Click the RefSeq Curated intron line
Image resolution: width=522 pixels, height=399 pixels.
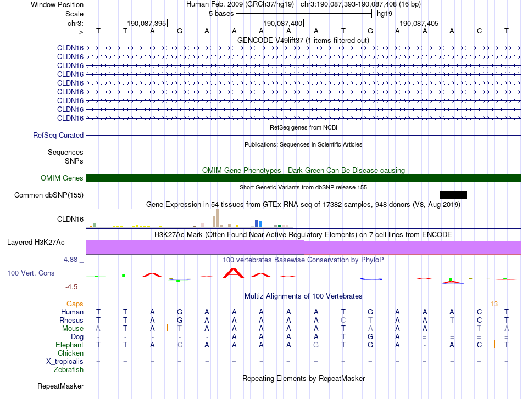[x=303, y=136]
